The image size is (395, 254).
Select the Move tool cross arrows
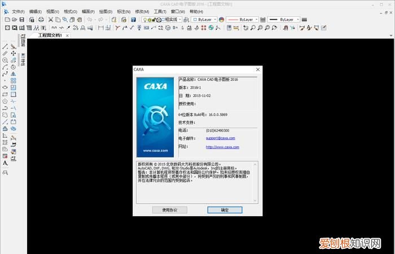point(14,53)
